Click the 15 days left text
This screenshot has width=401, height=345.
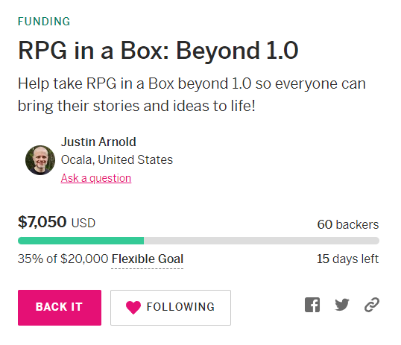pyautogui.click(x=347, y=259)
